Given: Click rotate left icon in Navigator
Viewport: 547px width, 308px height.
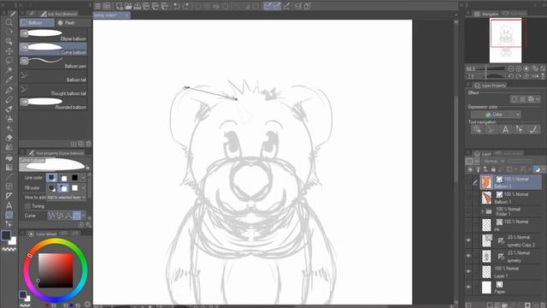Looking at the screenshot, I should point(511,76).
